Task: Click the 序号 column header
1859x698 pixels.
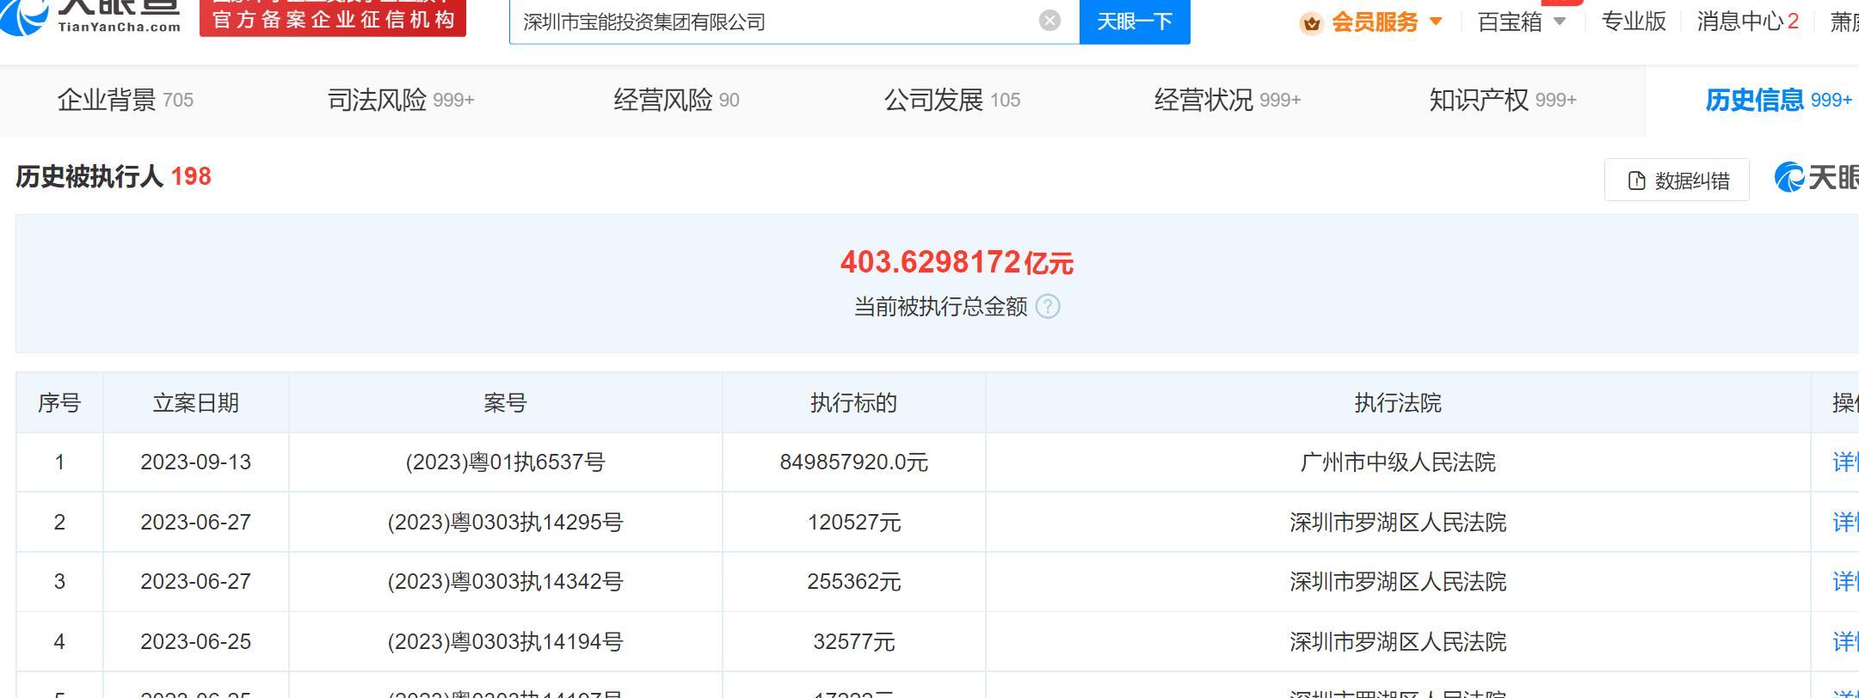Action: tap(59, 403)
